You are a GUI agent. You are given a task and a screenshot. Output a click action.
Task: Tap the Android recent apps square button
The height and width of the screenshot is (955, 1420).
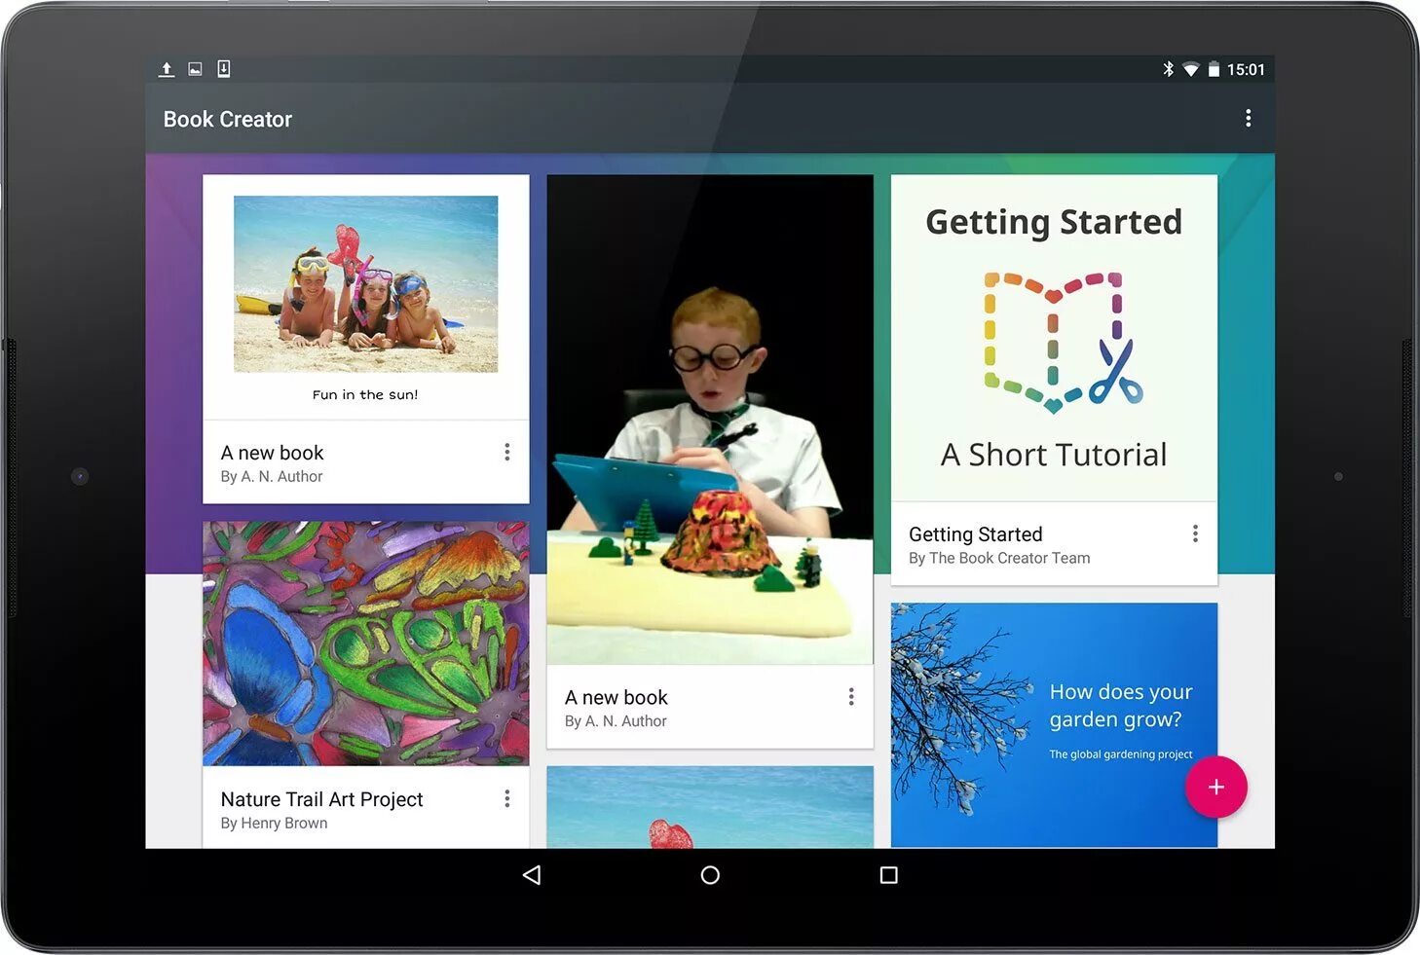pos(888,875)
